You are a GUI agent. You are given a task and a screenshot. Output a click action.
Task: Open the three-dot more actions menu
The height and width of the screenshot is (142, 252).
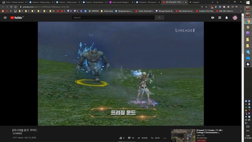tap(165, 138)
